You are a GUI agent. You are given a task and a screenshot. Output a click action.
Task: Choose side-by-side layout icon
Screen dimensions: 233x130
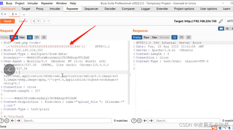221,29
